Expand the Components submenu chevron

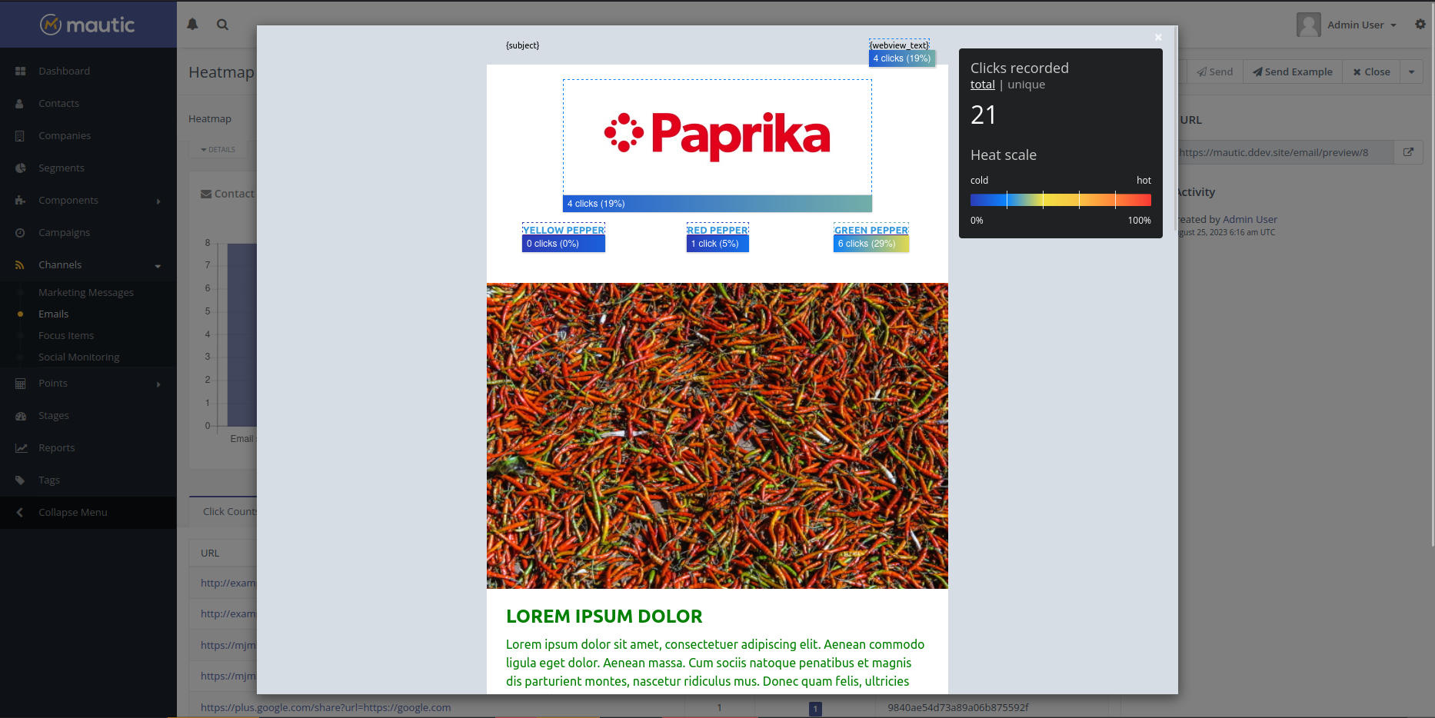[159, 201]
